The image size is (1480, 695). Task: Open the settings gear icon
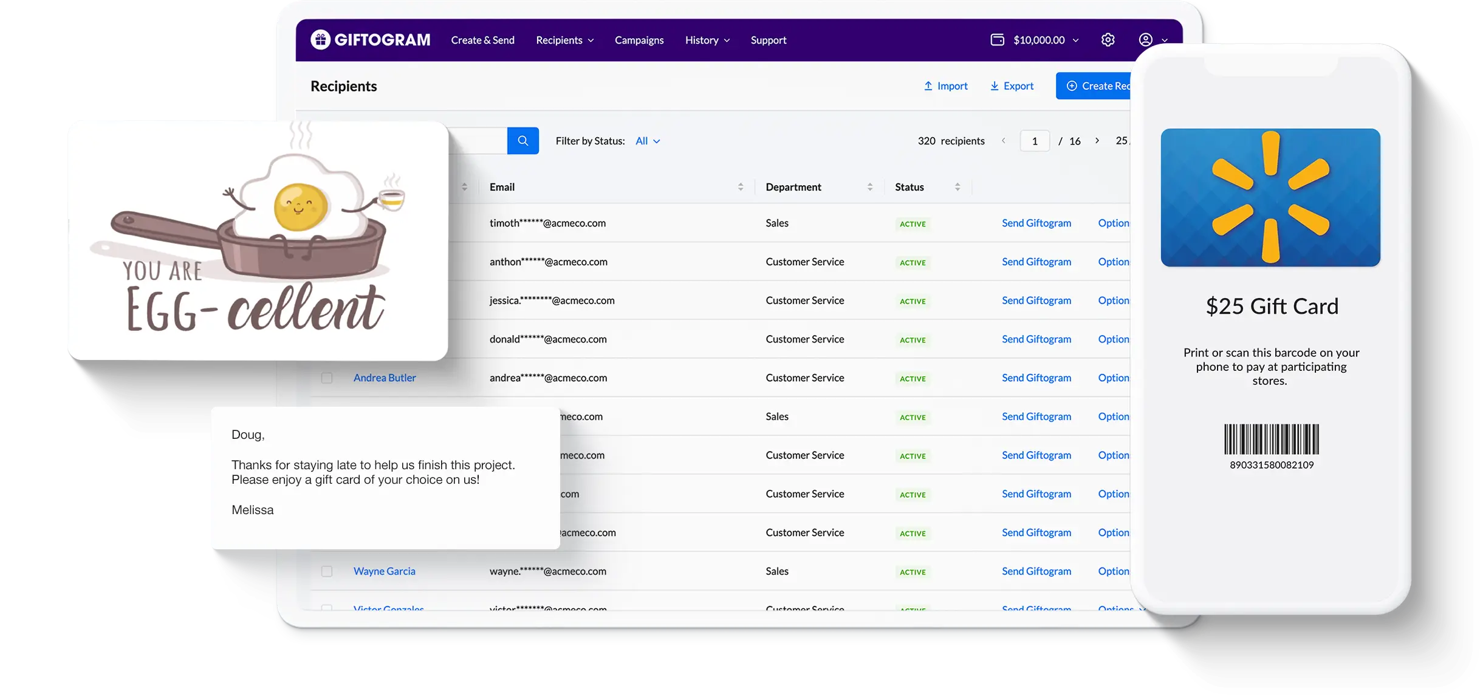pos(1108,40)
